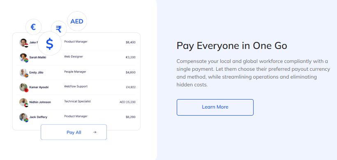337x160 pixels.
Task: Click the Emily Jillo name label
Action: click(x=36, y=72)
